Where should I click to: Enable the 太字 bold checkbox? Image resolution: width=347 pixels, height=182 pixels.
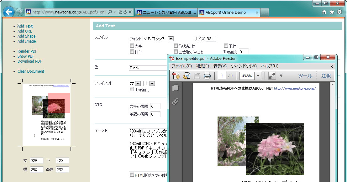(x=132, y=45)
